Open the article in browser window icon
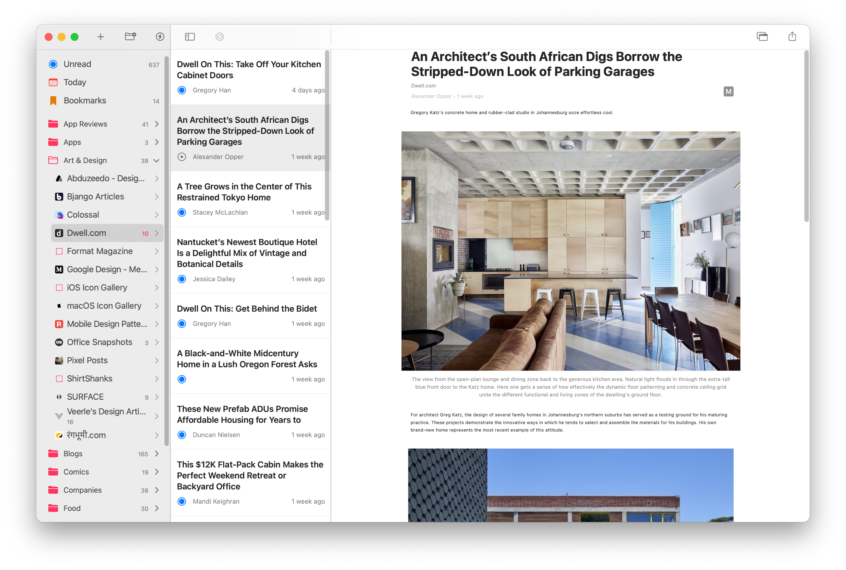Screen dimensions: 846x570 pos(762,36)
